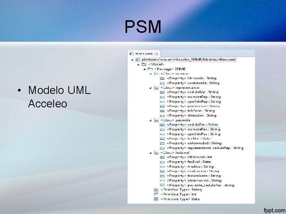
Task: Click the tratamiento : String property icon
Action: (162, 176)
